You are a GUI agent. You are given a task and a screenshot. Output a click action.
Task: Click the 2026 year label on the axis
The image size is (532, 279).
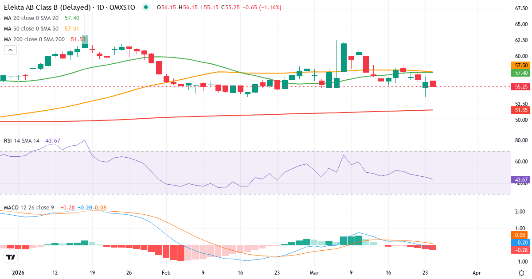[19, 273]
